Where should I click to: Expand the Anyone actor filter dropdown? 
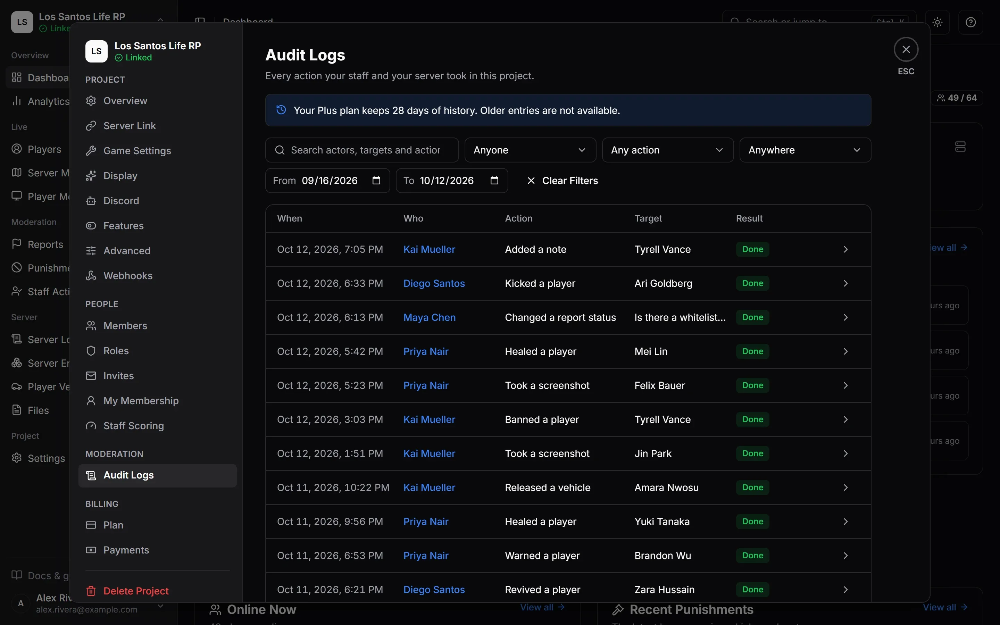(530, 150)
